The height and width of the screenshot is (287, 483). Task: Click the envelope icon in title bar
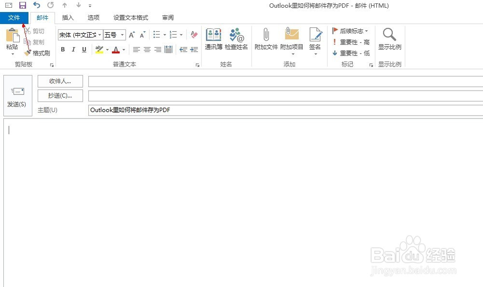click(x=9, y=5)
